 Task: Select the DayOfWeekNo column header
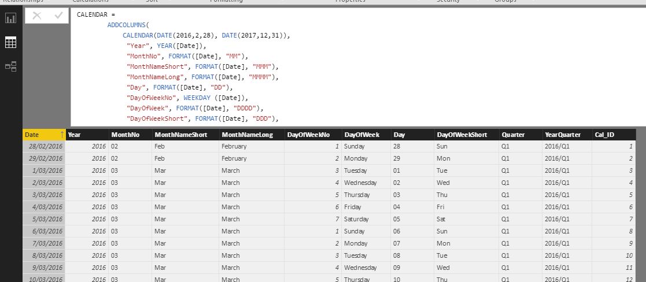coord(313,135)
